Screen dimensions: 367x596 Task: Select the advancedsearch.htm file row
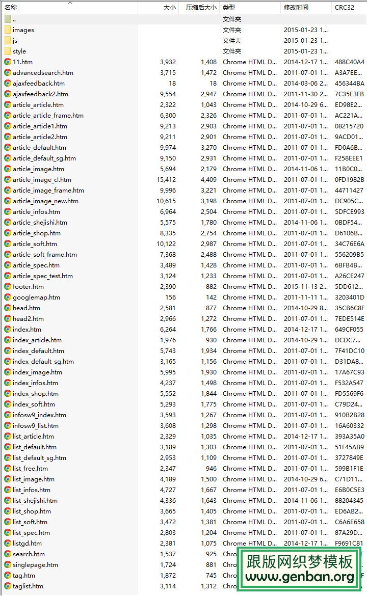point(43,72)
